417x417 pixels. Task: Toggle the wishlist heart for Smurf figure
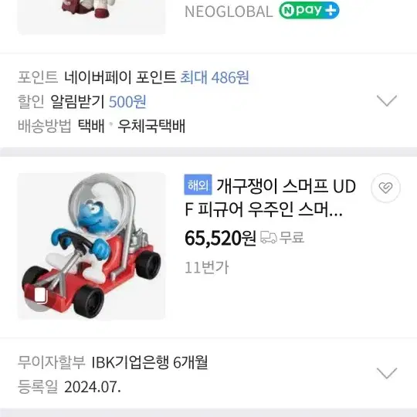point(385,188)
